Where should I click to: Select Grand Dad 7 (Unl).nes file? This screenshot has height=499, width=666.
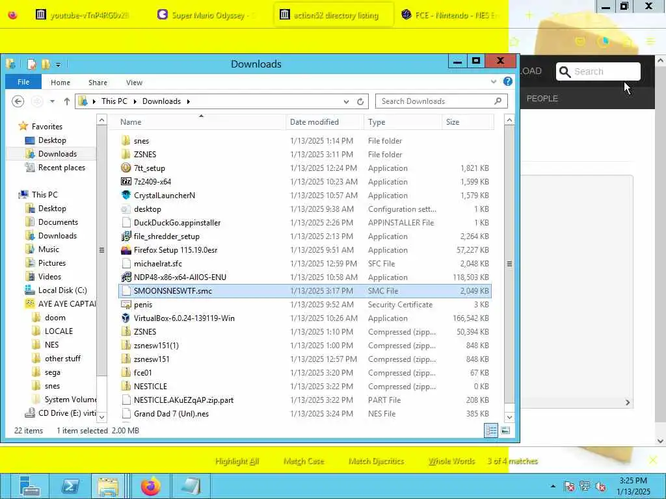pyautogui.click(x=171, y=414)
